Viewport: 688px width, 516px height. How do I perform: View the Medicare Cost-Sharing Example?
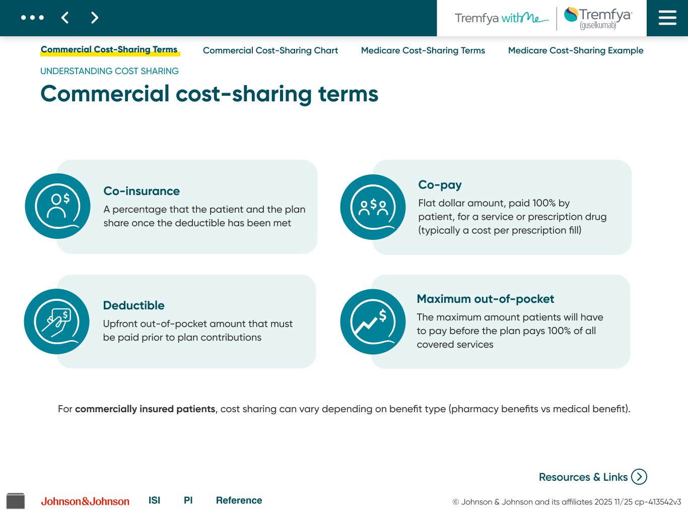pyautogui.click(x=575, y=50)
